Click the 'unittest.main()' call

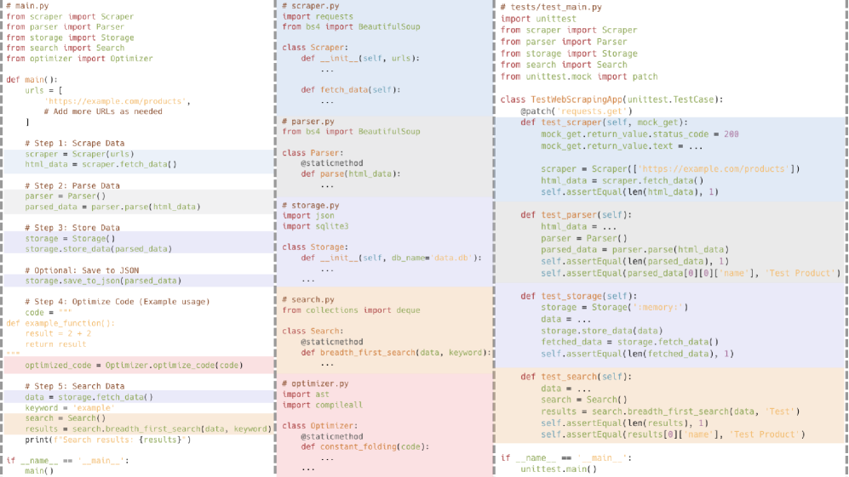click(x=559, y=468)
